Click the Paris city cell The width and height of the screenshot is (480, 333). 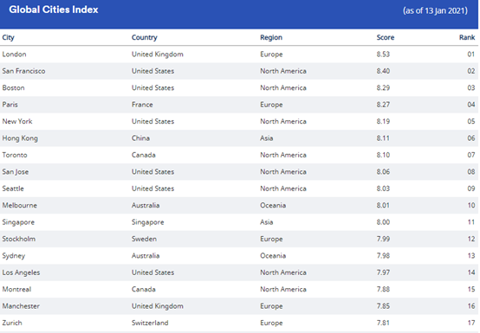pyautogui.click(x=10, y=105)
